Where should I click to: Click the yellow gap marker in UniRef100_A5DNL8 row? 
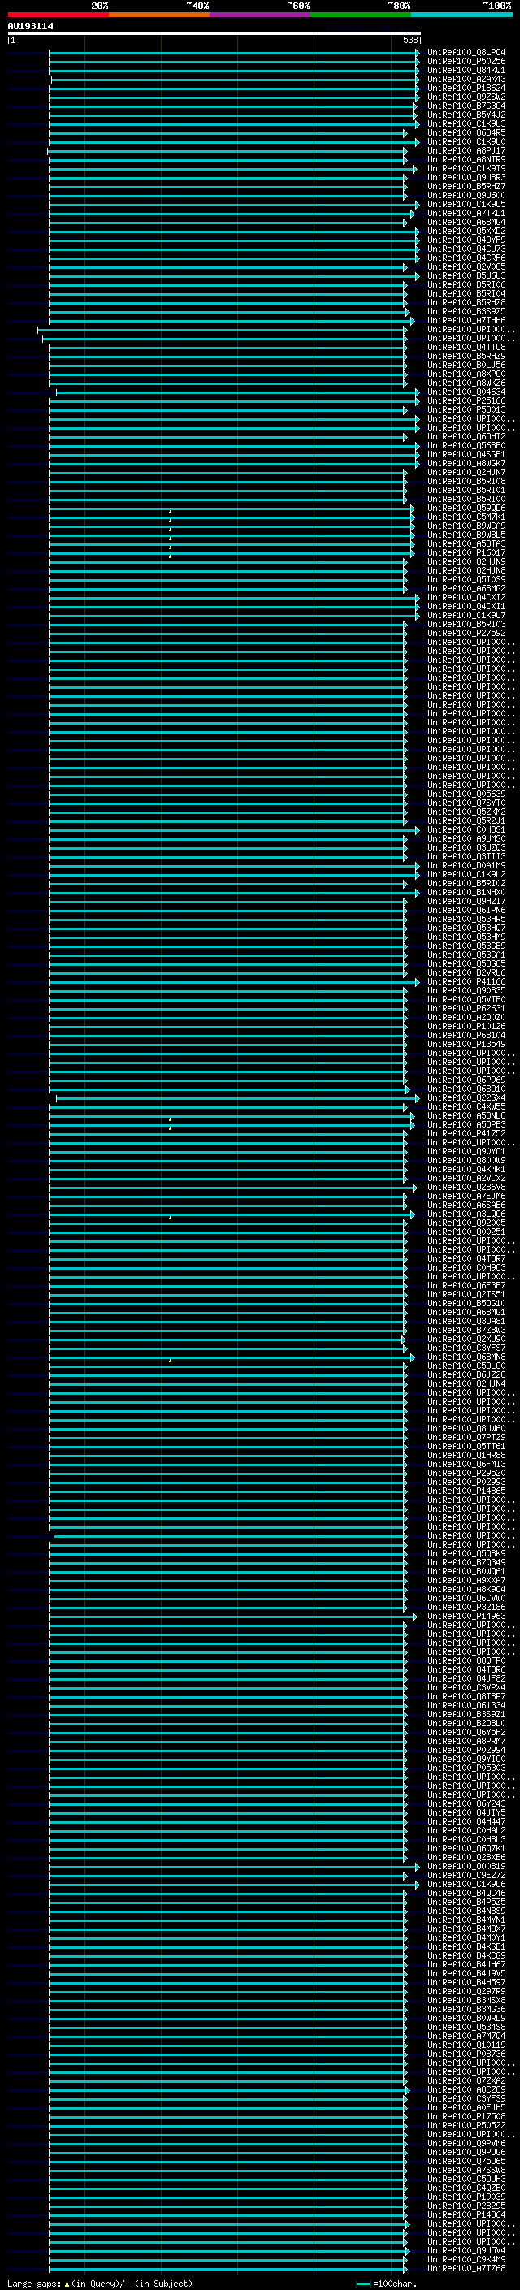tap(170, 1119)
